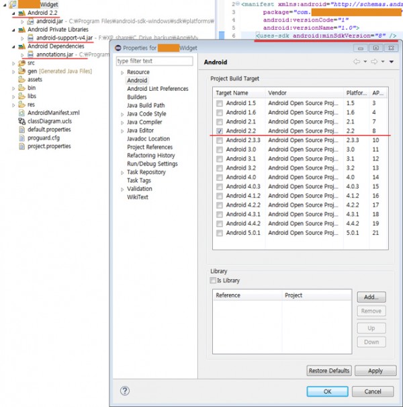403x407 pixels.
Task: Click the OK button
Action: click(327, 392)
